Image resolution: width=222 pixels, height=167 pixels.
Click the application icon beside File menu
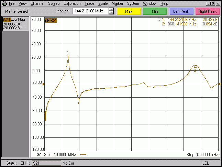tap(5, 3)
